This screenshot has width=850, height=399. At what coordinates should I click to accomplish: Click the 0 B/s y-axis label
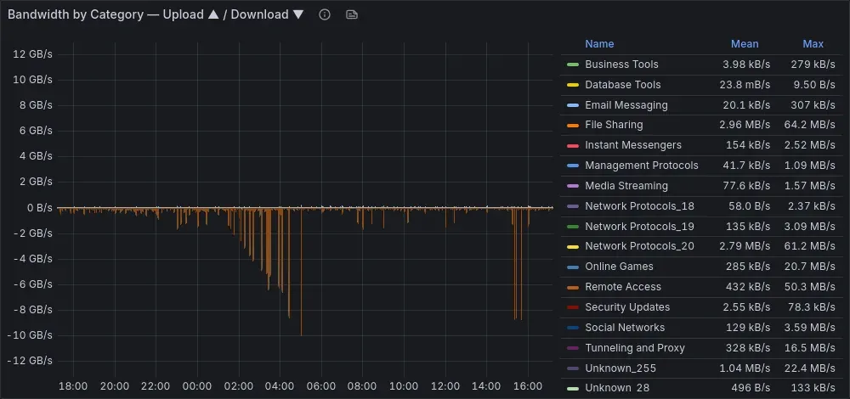point(38,207)
